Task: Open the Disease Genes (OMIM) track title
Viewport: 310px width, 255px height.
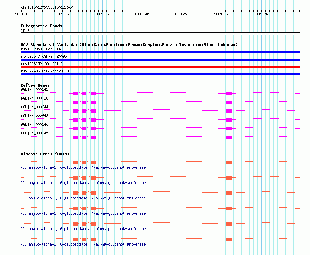Action: (45, 154)
